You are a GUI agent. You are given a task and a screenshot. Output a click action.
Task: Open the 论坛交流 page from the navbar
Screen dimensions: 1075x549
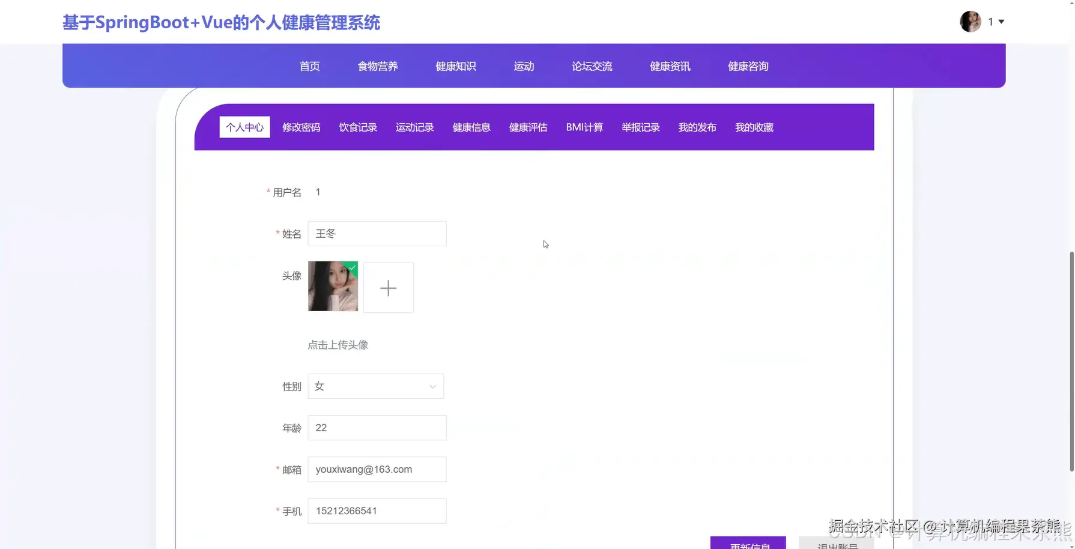592,66
